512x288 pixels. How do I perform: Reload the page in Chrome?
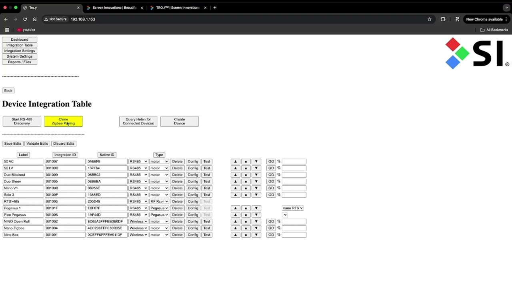pyautogui.click(x=25, y=19)
